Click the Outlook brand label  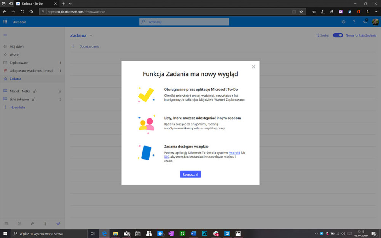point(19,22)
